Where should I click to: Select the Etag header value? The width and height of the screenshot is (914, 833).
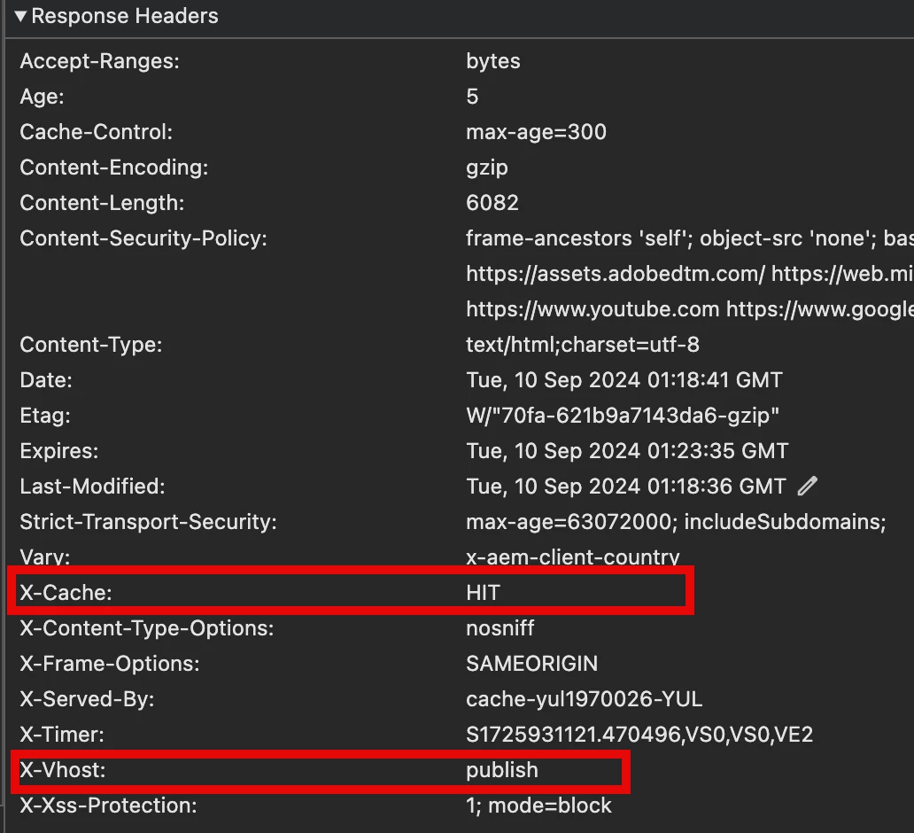(x=623, y=416)
